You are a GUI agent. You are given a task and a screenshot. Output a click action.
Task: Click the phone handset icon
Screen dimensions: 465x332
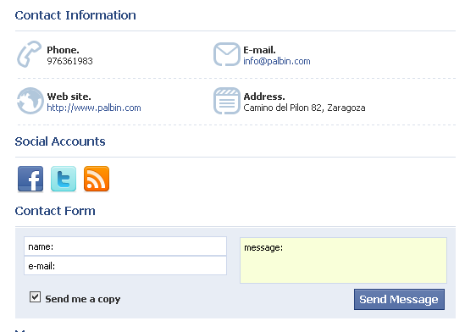tap(29, 54)
